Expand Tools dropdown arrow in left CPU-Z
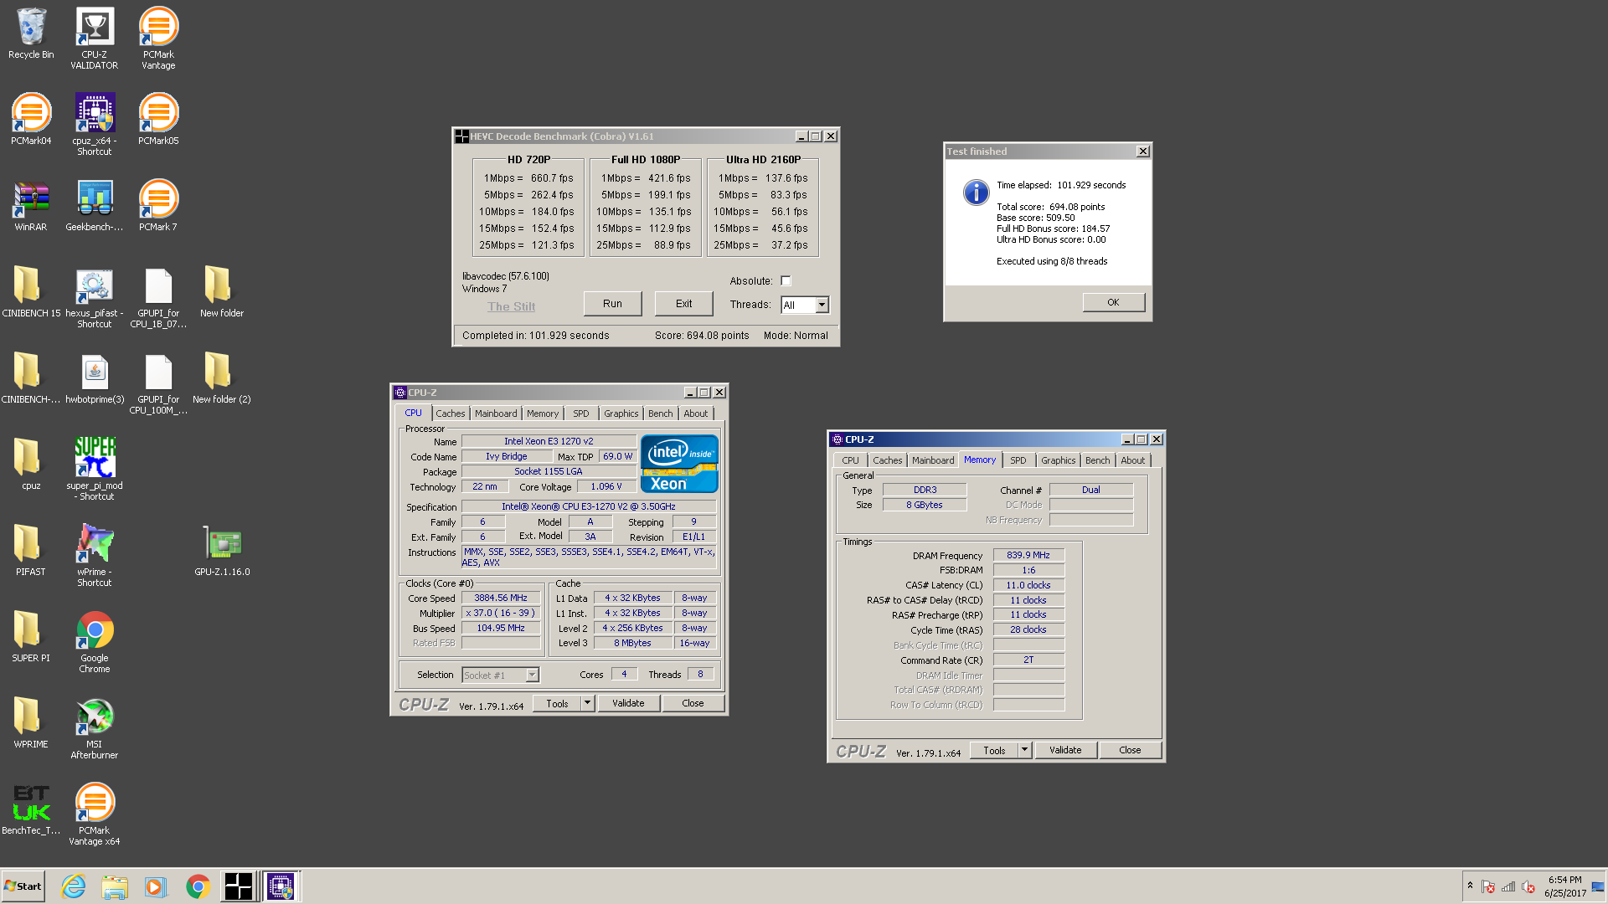1608x904 pixels. click(x=588, y=703)
